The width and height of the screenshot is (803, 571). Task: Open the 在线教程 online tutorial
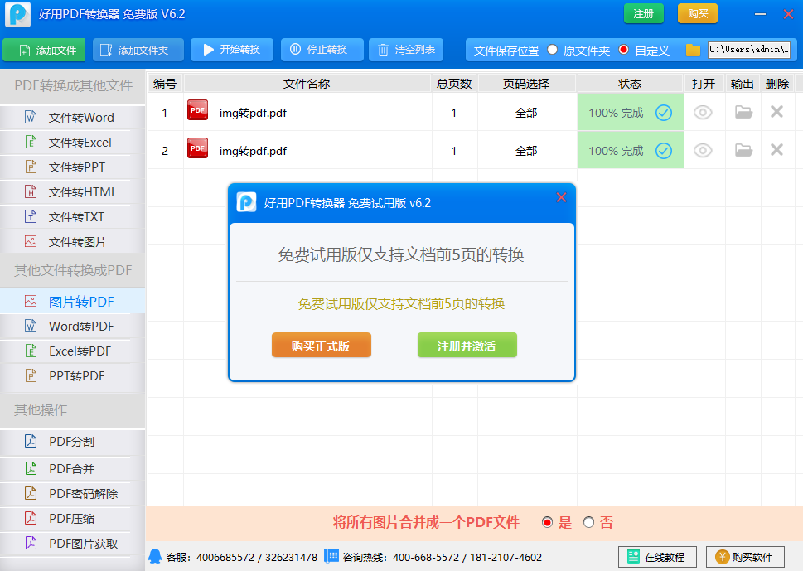(657, 557)
